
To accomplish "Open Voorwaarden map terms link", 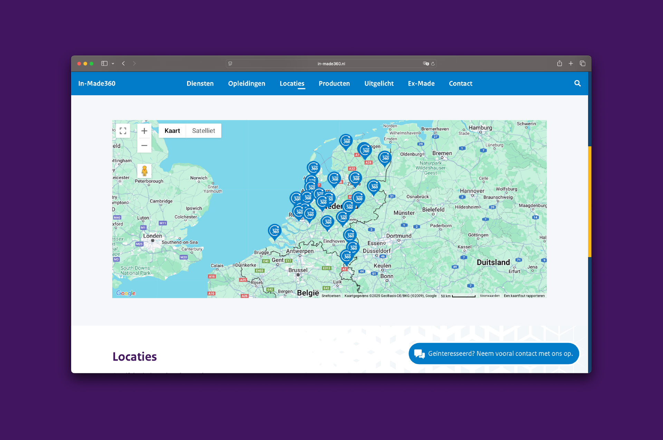I will click(490, 296).
